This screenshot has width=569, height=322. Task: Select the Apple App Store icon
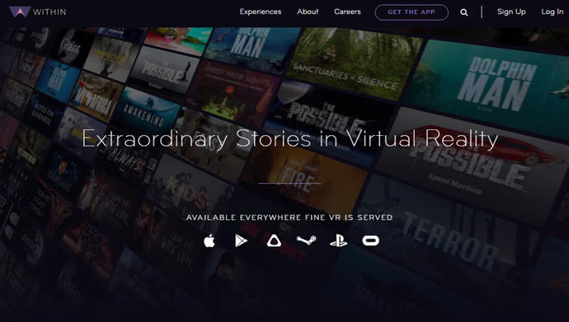click(x=209, y=240)
